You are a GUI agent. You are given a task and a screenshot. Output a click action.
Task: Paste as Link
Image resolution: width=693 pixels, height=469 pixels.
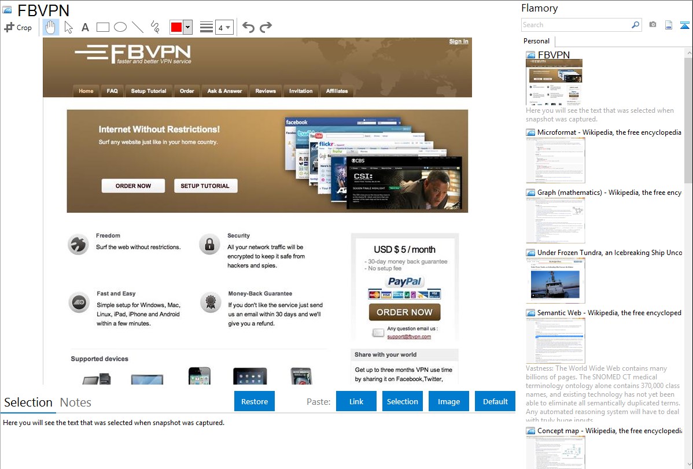point(356,401)
